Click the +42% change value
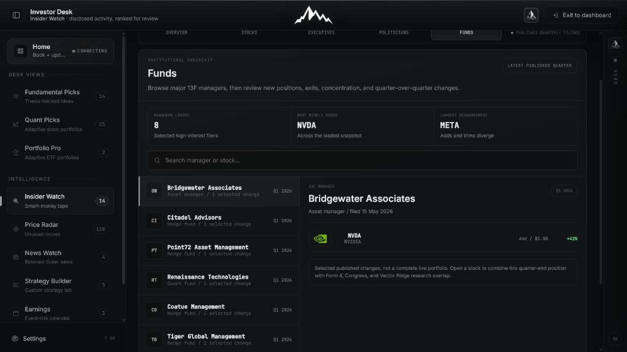 (x=572, y=239)
